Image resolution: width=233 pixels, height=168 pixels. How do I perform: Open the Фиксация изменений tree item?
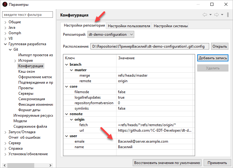click(x=35, y=104)
